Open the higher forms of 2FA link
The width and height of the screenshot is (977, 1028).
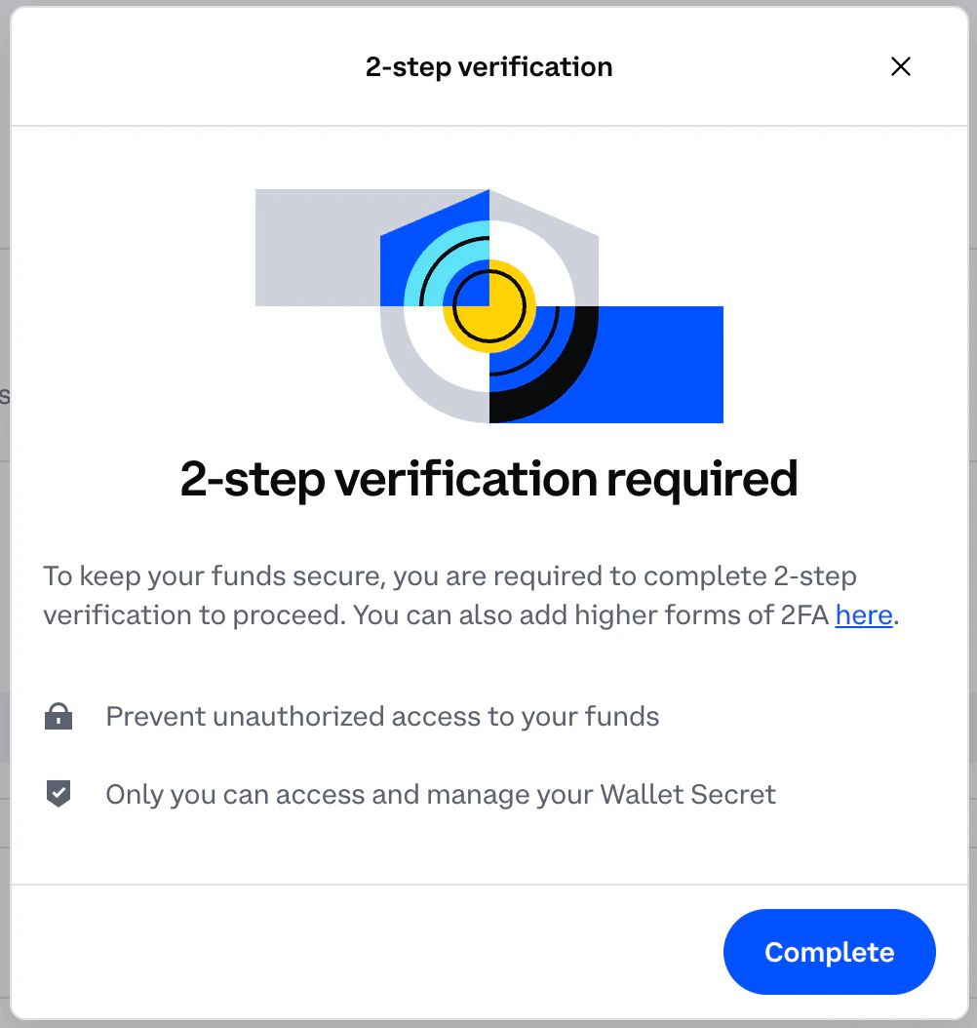pyautogui.click(x=864, y=614)
